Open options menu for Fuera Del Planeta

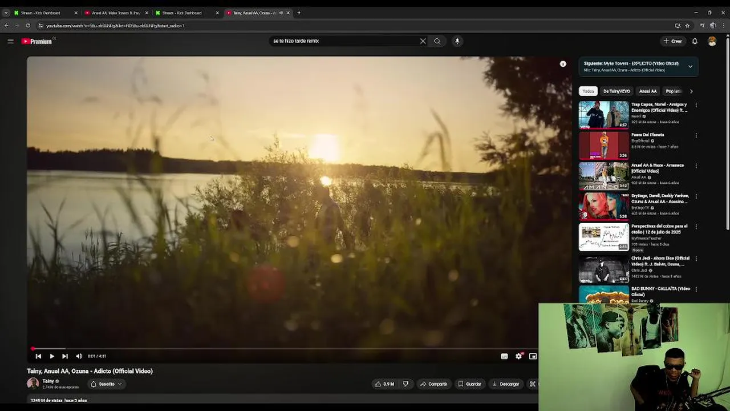click(x=696, y=135)
